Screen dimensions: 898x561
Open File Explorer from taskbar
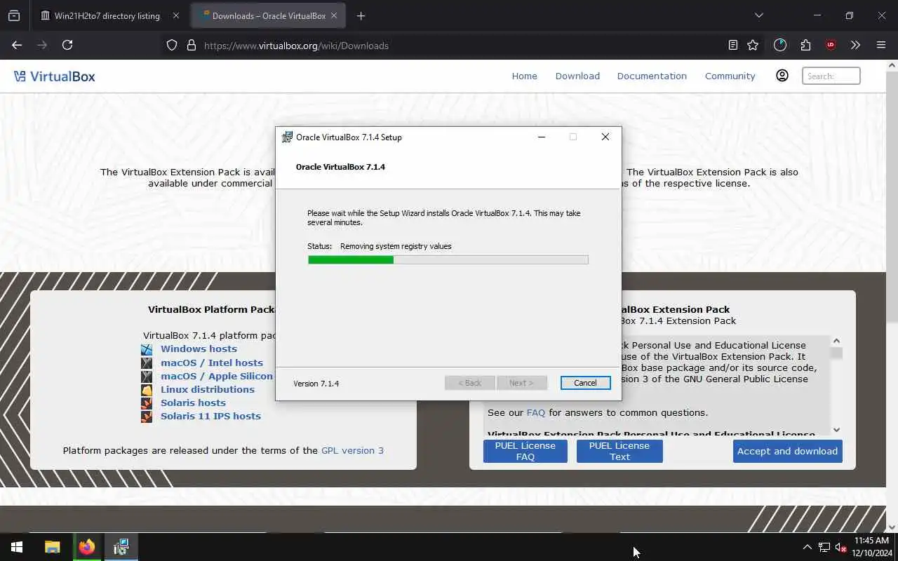52,547
